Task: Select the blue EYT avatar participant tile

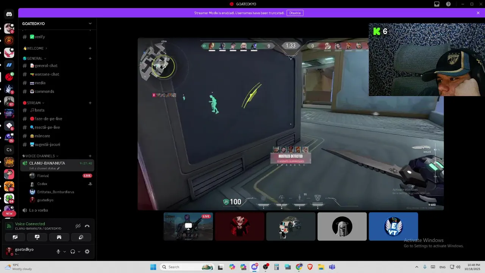Action: 393,226
